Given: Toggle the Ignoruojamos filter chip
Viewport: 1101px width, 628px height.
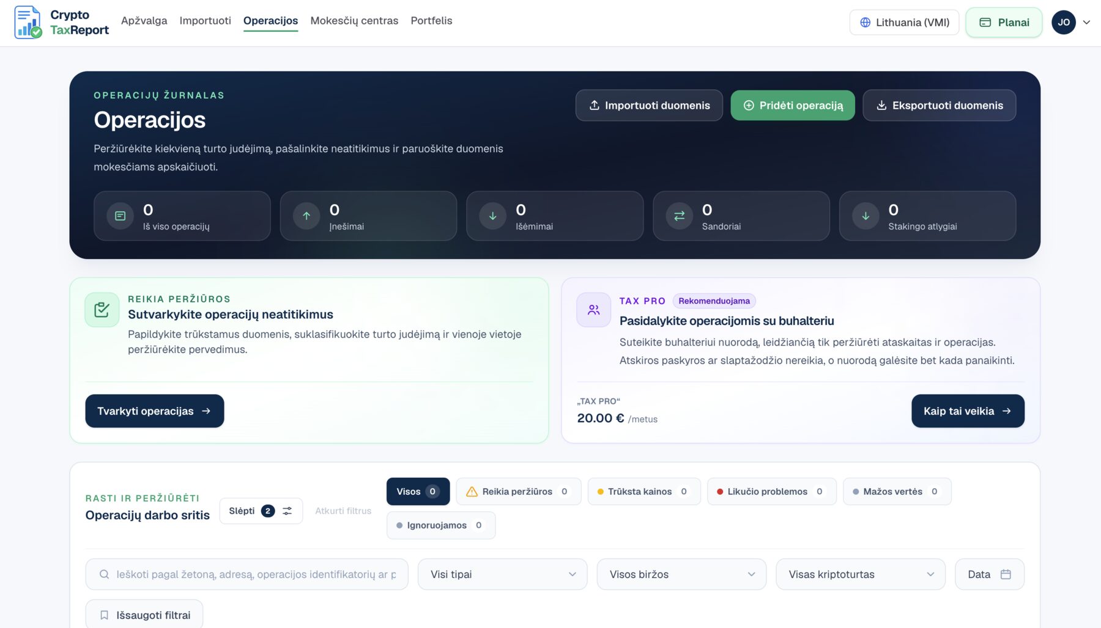Looking at the screenshot, I should pyautogui.click(x=440, y=525).
